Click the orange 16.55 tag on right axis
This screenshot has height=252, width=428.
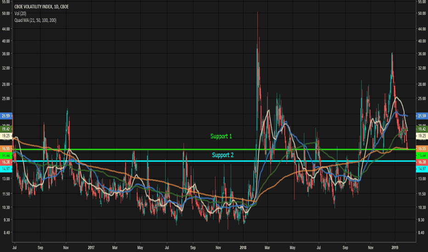click(x=422, y=148)
